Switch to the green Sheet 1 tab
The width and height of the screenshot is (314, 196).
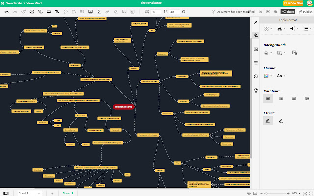pyautogui.click(x=68, y=193)
